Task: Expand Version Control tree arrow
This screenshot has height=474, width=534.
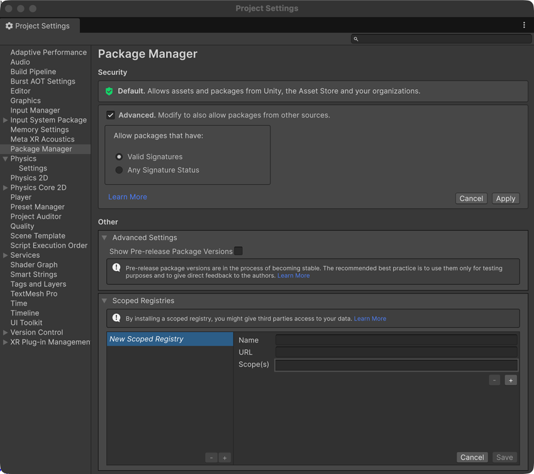Action: tap(6, 333)
